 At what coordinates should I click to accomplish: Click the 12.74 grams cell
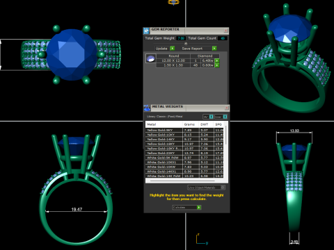[x=191, y=153]
